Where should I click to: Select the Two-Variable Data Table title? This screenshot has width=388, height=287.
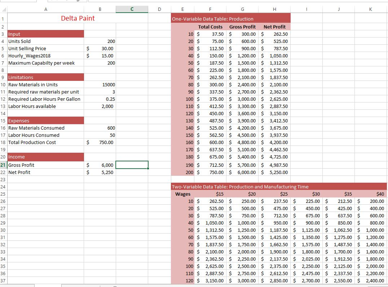[x=240, y=187]
